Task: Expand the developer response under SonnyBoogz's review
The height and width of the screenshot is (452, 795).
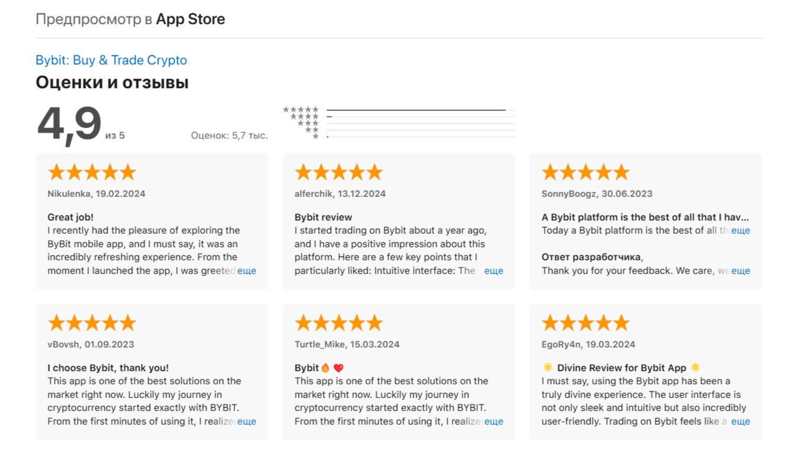Action: coord(741,270)
